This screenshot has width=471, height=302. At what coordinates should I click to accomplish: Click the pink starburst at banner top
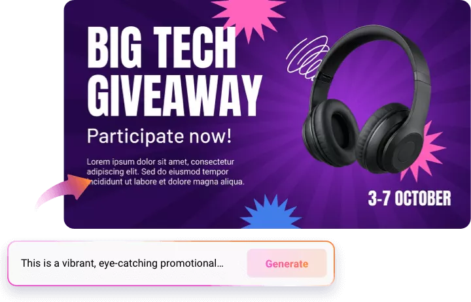249,16
